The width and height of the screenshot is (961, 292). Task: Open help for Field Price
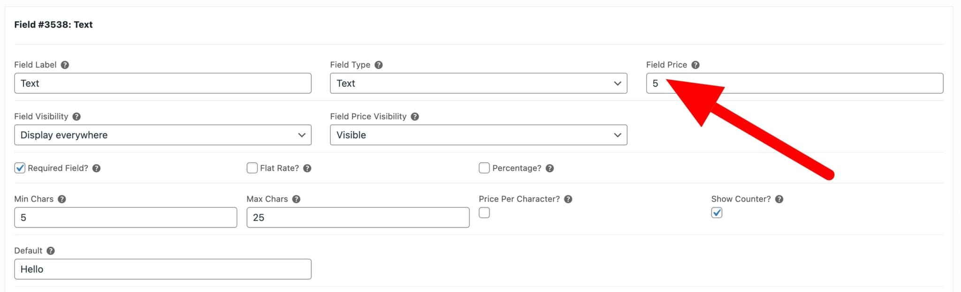click(695, 65)
